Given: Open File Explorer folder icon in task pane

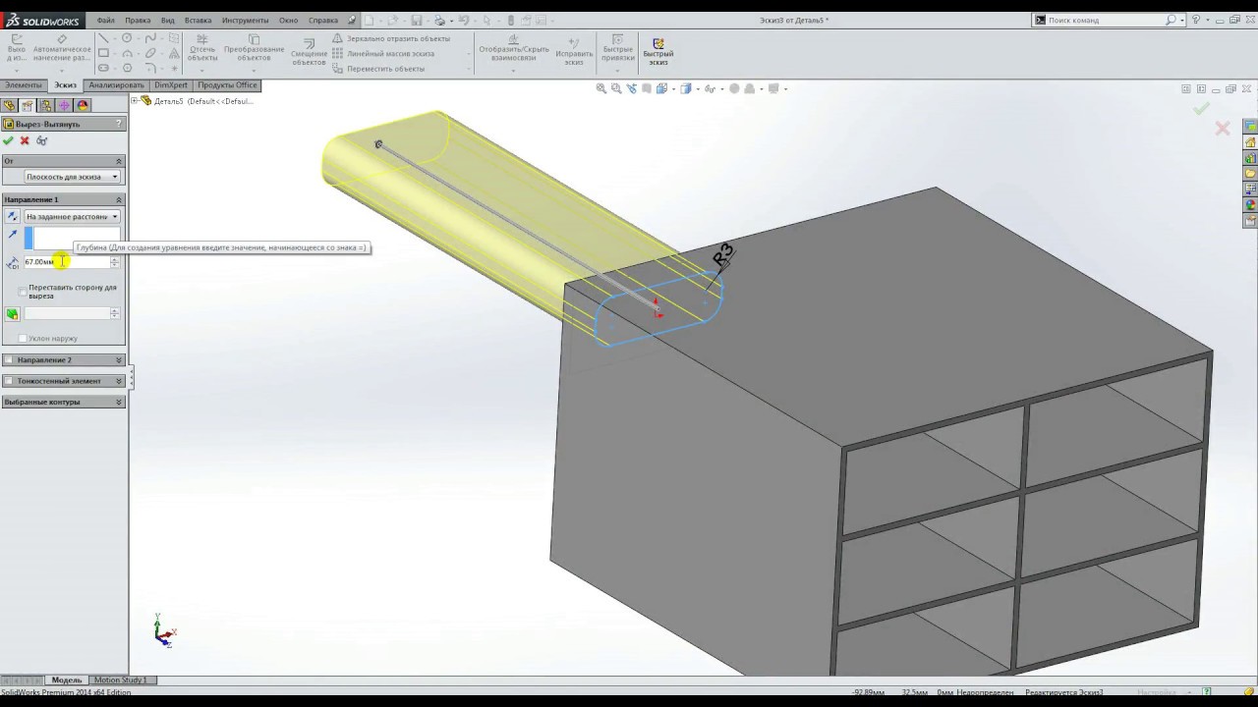Looking at the screenshot, I should 1250,173.
